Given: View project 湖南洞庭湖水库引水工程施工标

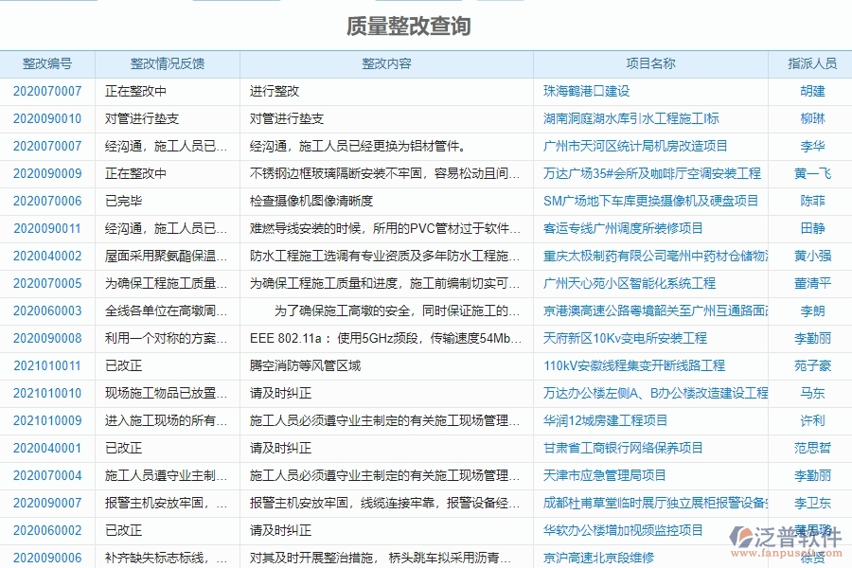Looking at the screenshot, I should tap(631, 118).
